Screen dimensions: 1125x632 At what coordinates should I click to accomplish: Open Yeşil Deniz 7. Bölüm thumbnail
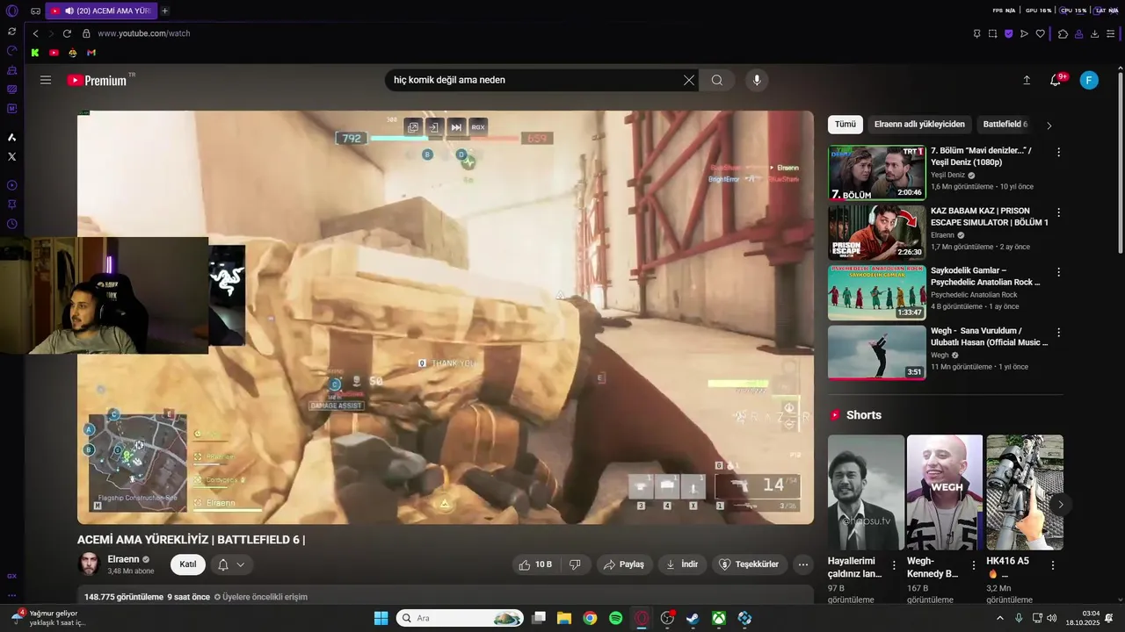[876, 173]
